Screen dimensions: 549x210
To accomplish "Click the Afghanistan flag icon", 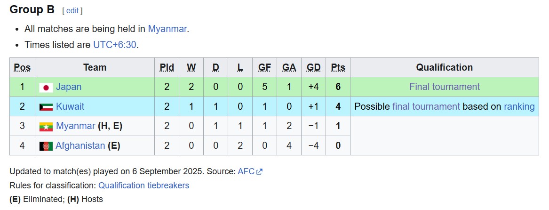I will tap(46, 146).
